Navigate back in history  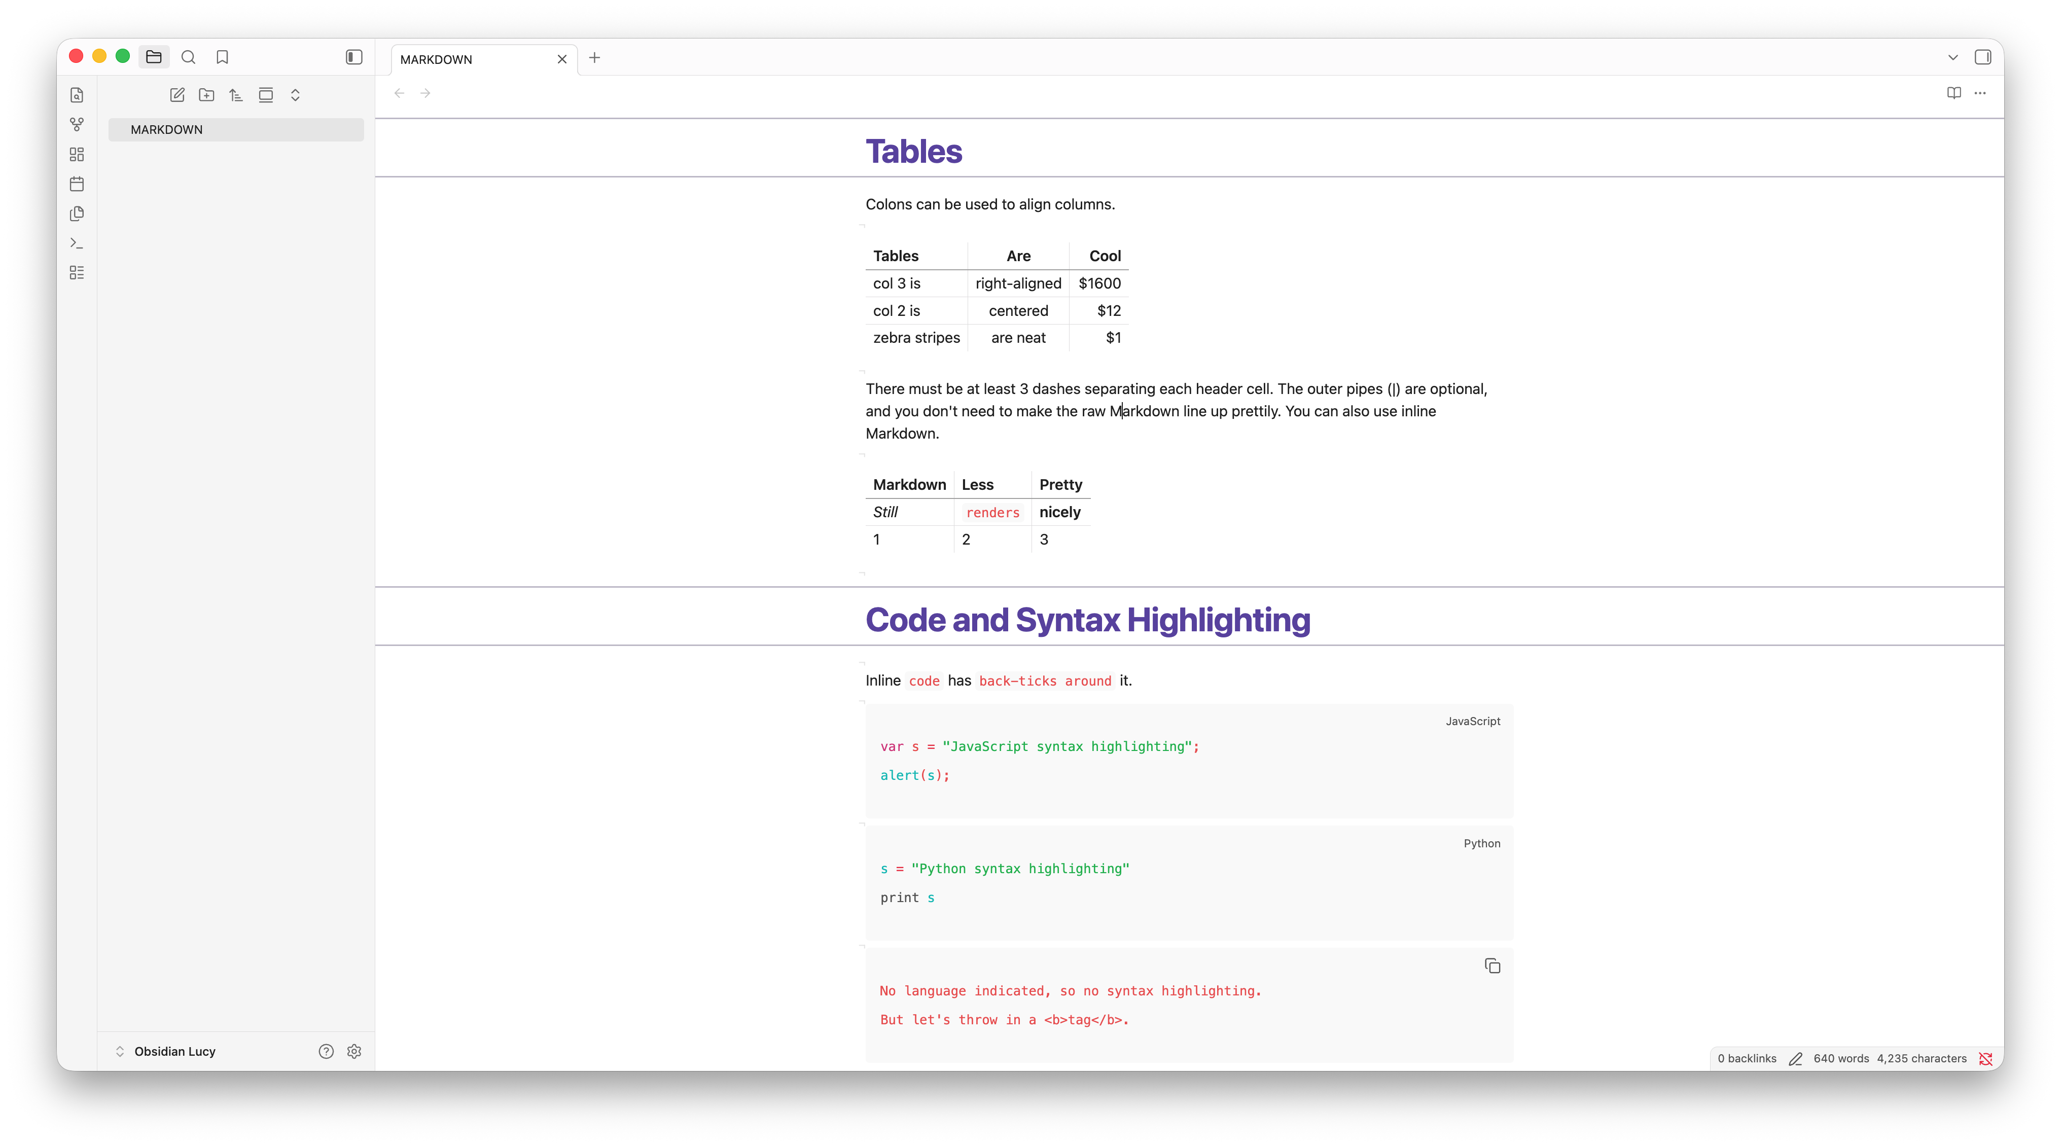point(399,94)
